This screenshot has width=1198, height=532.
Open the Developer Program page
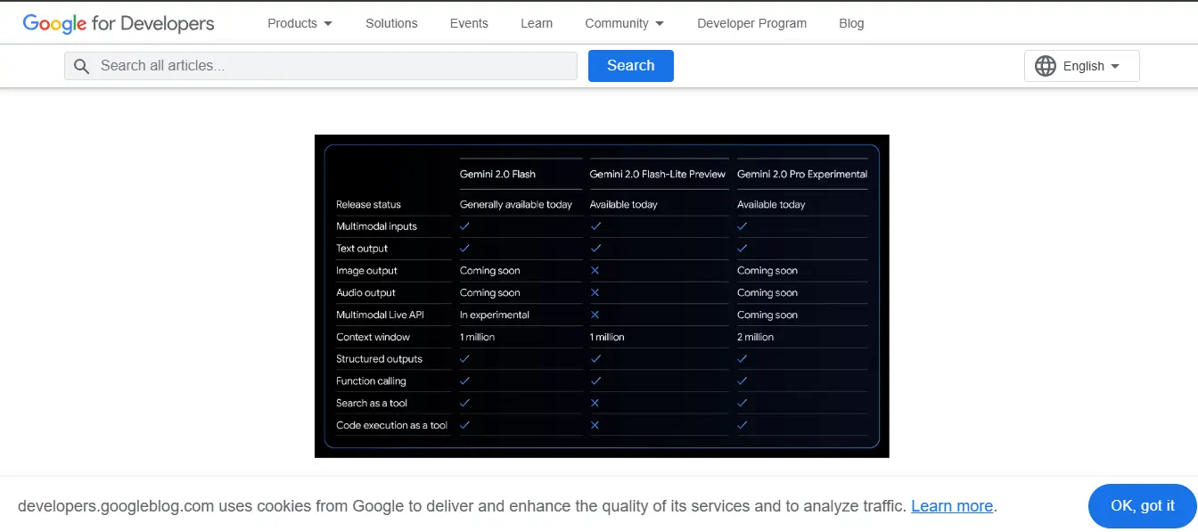coord(751,23)
